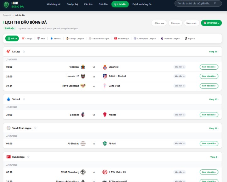227x182 pixels.
Task: Click the Trang chủ breadcrumb link
Action: (7, 15)
